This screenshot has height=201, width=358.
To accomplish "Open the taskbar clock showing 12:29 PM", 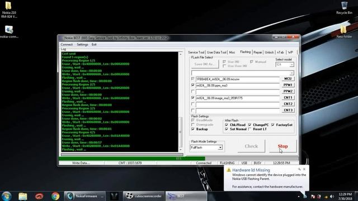I will (x=345, y=196).
